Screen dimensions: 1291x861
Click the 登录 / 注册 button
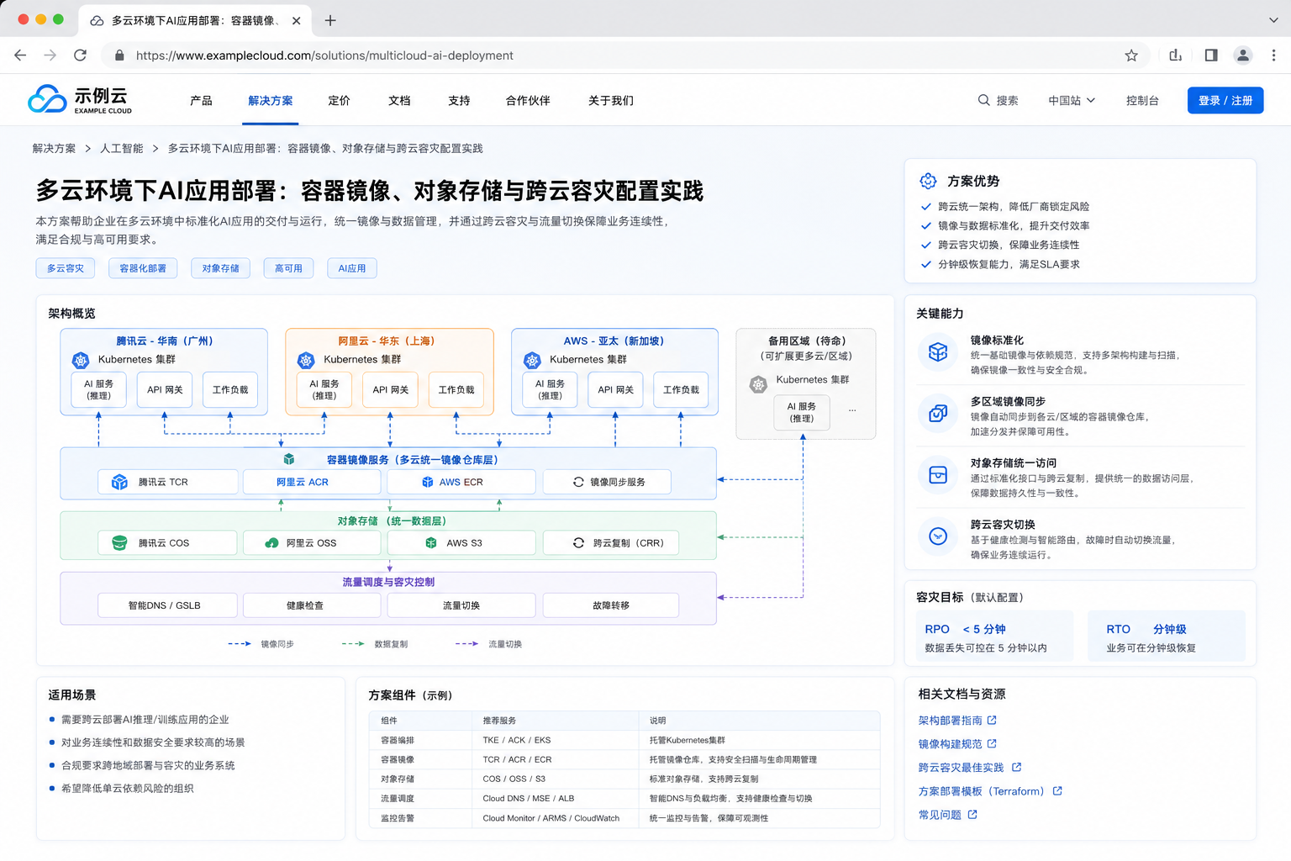(x=1225, y=100)
